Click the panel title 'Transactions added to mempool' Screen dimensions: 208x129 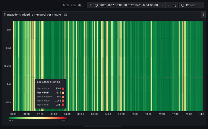tap(32, 14)
